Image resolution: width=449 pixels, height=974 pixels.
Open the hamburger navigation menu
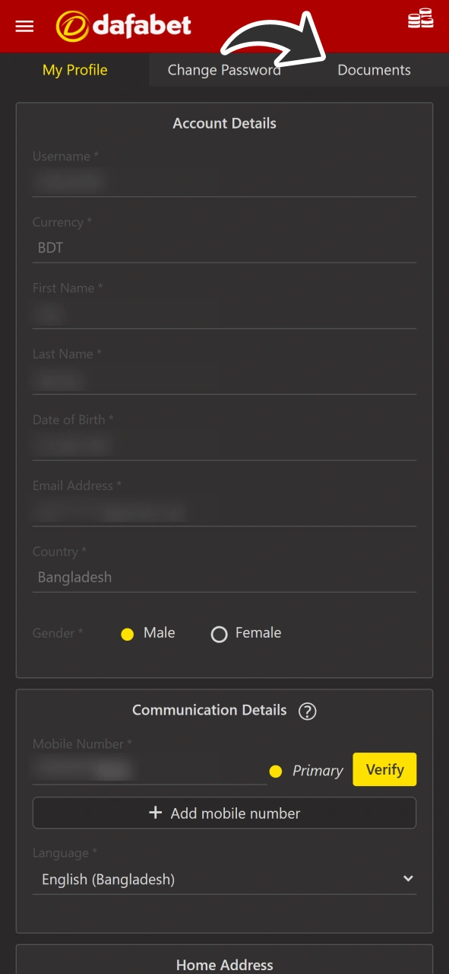pyautogui.click(x=24, y=26)
